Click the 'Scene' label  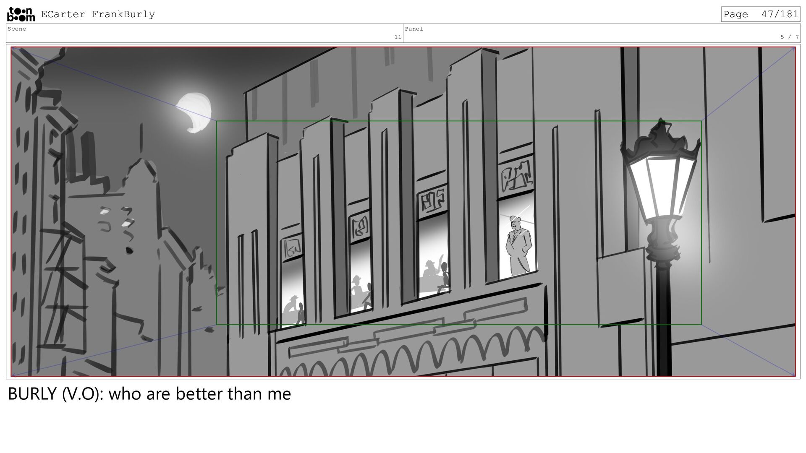17,29
